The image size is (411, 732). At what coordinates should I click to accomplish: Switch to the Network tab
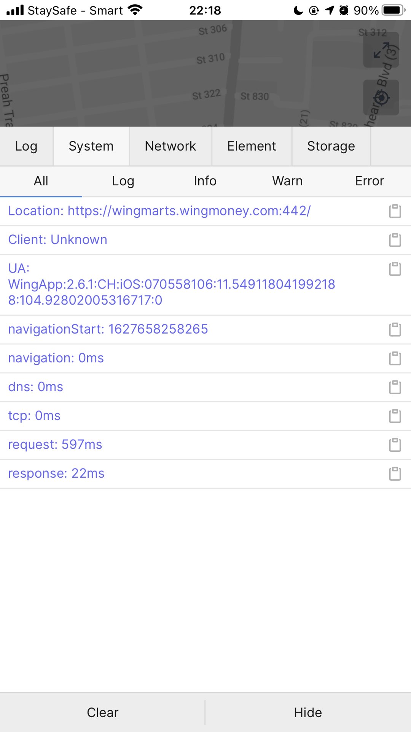[x=170, y=146]
